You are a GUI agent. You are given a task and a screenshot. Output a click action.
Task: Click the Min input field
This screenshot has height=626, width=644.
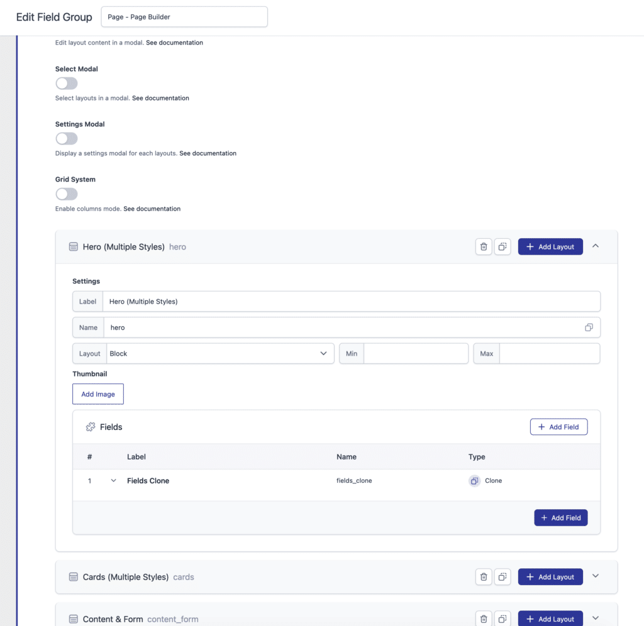pyautogui.click(x=416, y=353)
